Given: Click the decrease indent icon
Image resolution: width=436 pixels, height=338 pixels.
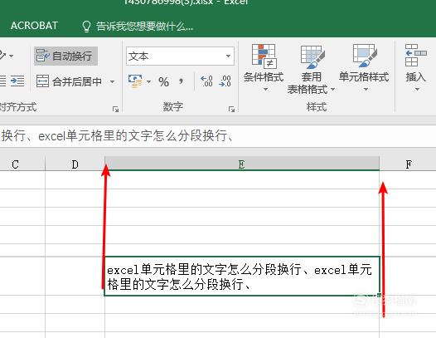Looking at the screenshot, I should tap(2, 81).
